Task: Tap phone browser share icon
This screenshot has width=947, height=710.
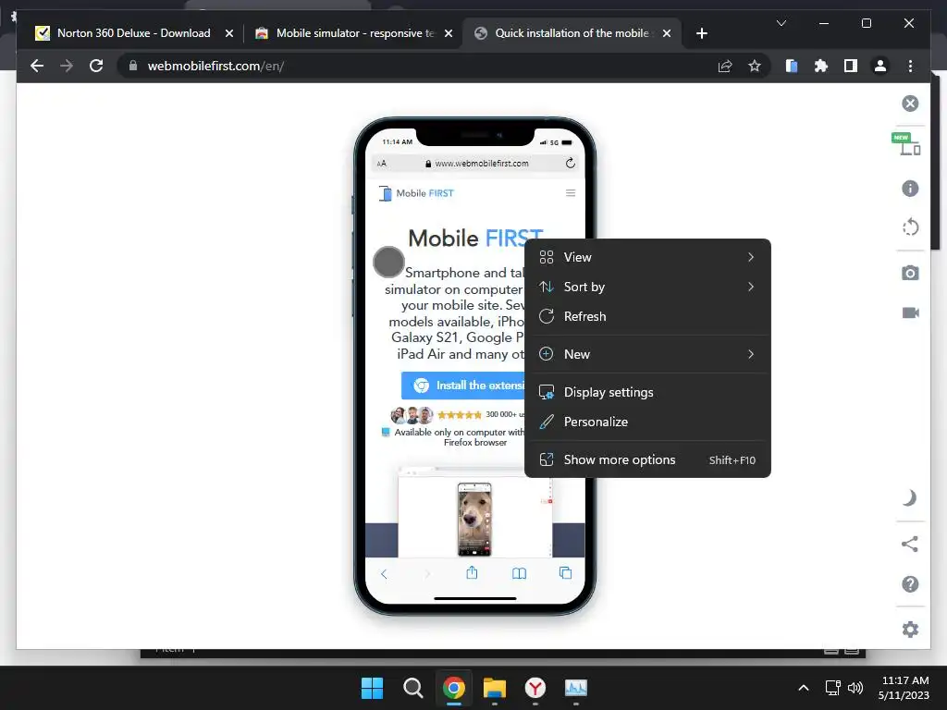Action: point(472,572)
